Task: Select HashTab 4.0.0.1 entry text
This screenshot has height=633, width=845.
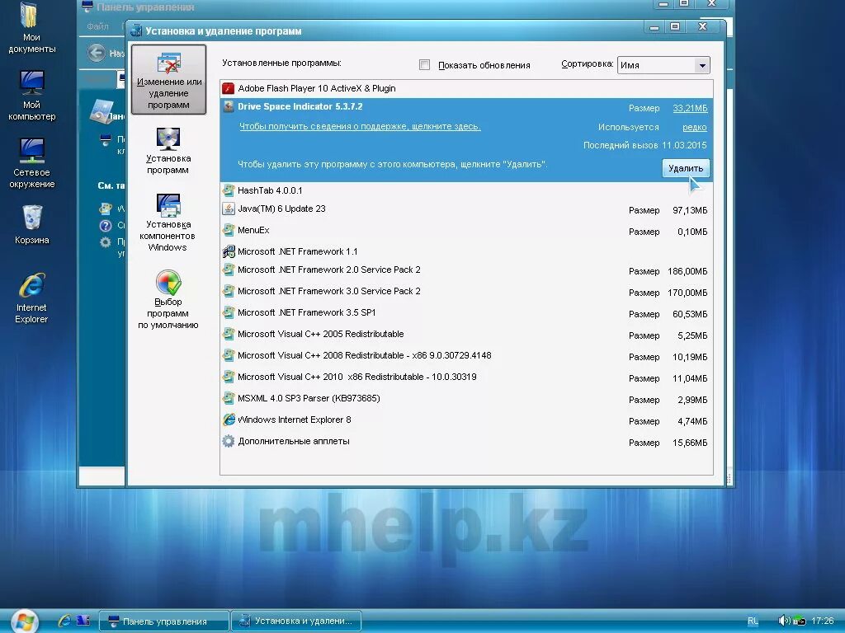Action: (x=270, y=190)
